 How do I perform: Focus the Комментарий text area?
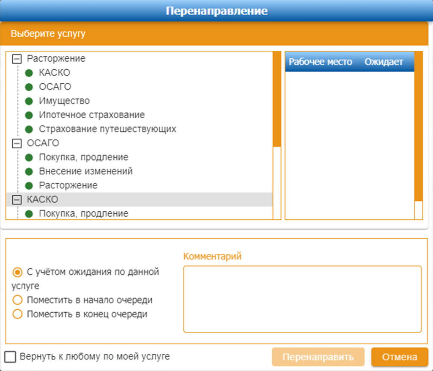point(302,299)
